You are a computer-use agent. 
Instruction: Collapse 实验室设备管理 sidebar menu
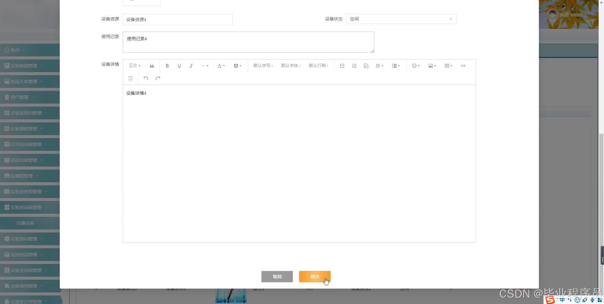click(x=30, y=207)
